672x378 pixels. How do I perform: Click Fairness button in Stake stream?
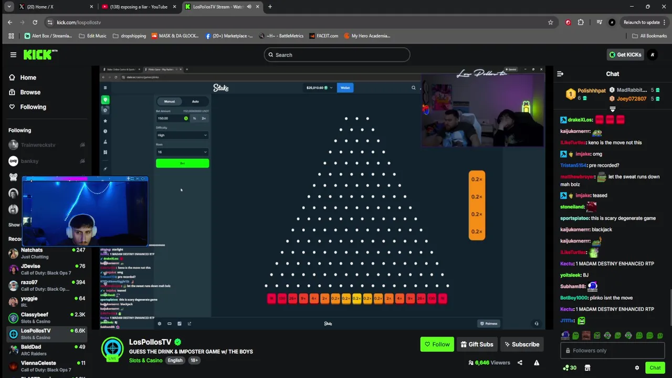488,323
